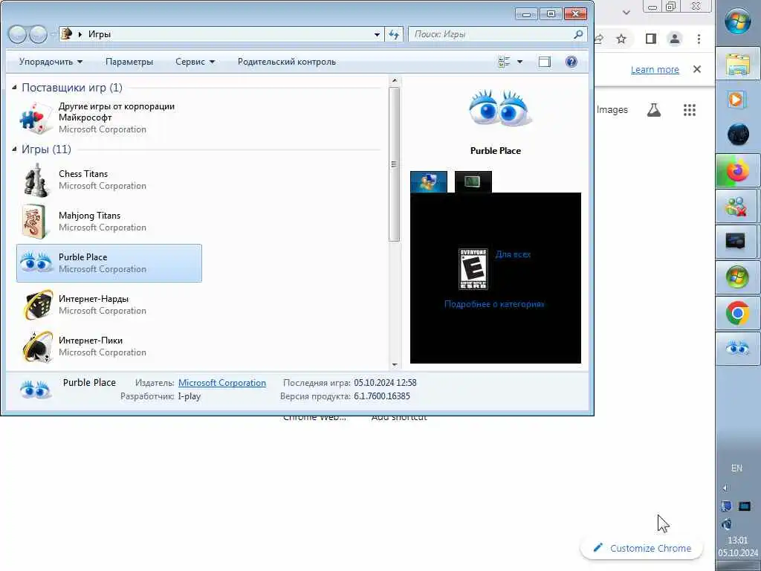
Task: Click the Purble Place taskbar icon
Action: [738, 349]
